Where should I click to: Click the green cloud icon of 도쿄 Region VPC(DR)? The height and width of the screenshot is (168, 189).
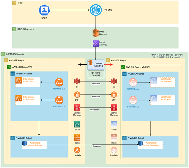click(x=123, y=67)
